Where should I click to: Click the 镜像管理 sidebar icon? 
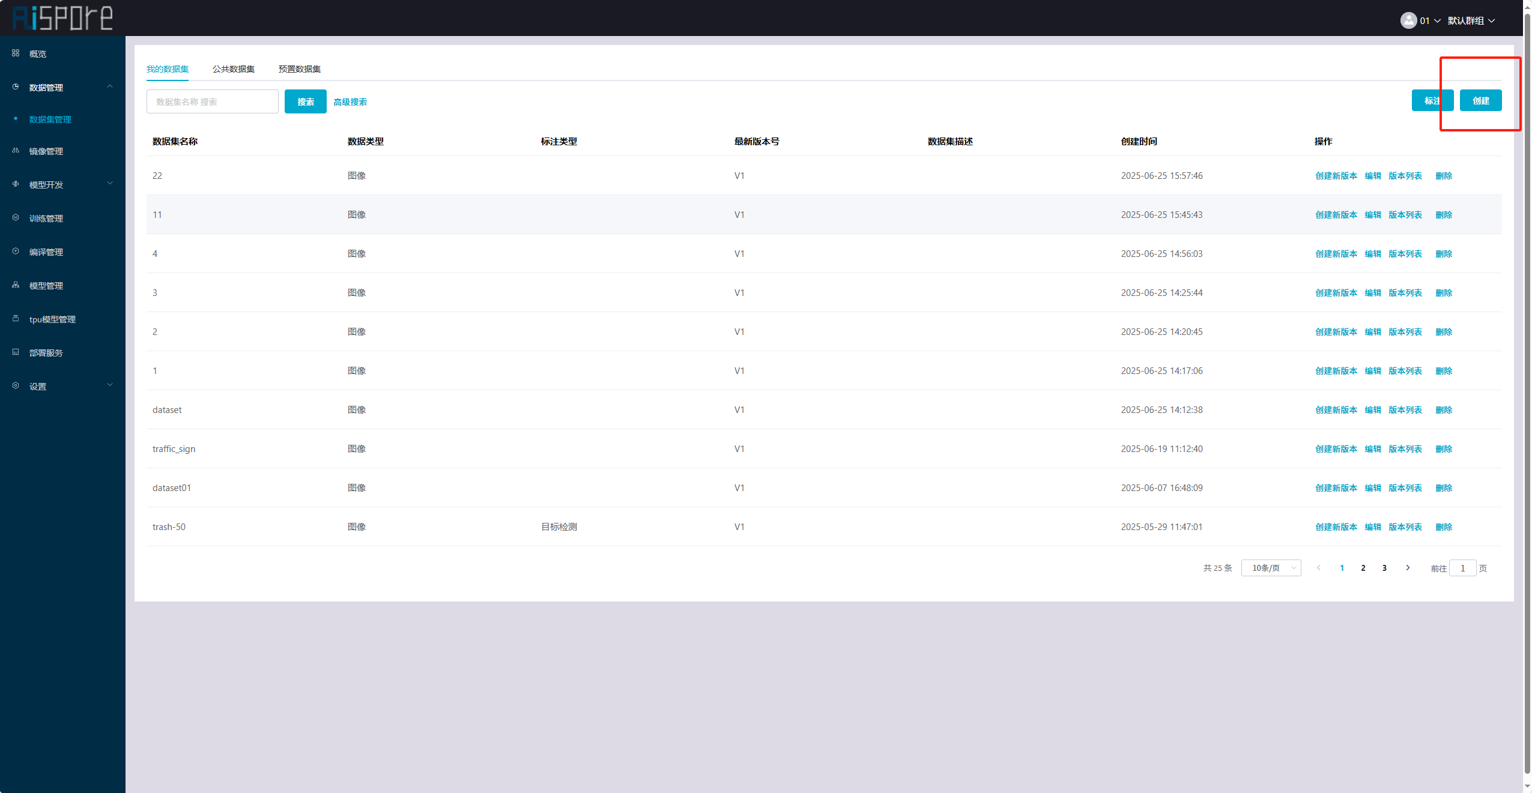(x=16, y=151)
